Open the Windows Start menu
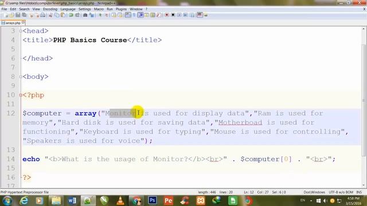Viewport: 367px width, 206px height. [x=7, y=201]
